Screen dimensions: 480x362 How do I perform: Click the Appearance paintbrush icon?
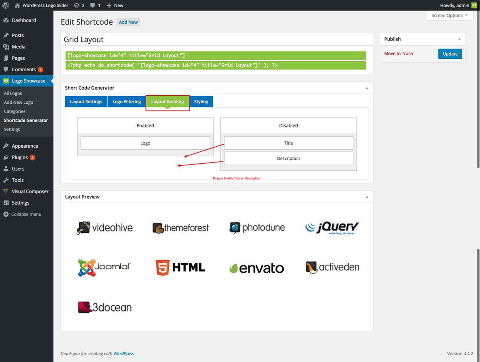6,146
